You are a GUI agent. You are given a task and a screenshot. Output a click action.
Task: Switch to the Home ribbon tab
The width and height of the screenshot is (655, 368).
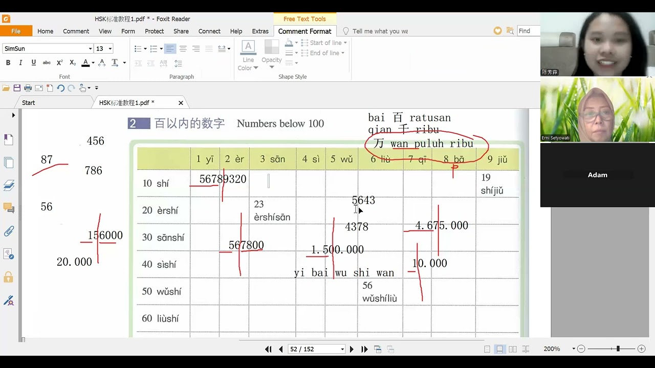[x=45, y=31]
